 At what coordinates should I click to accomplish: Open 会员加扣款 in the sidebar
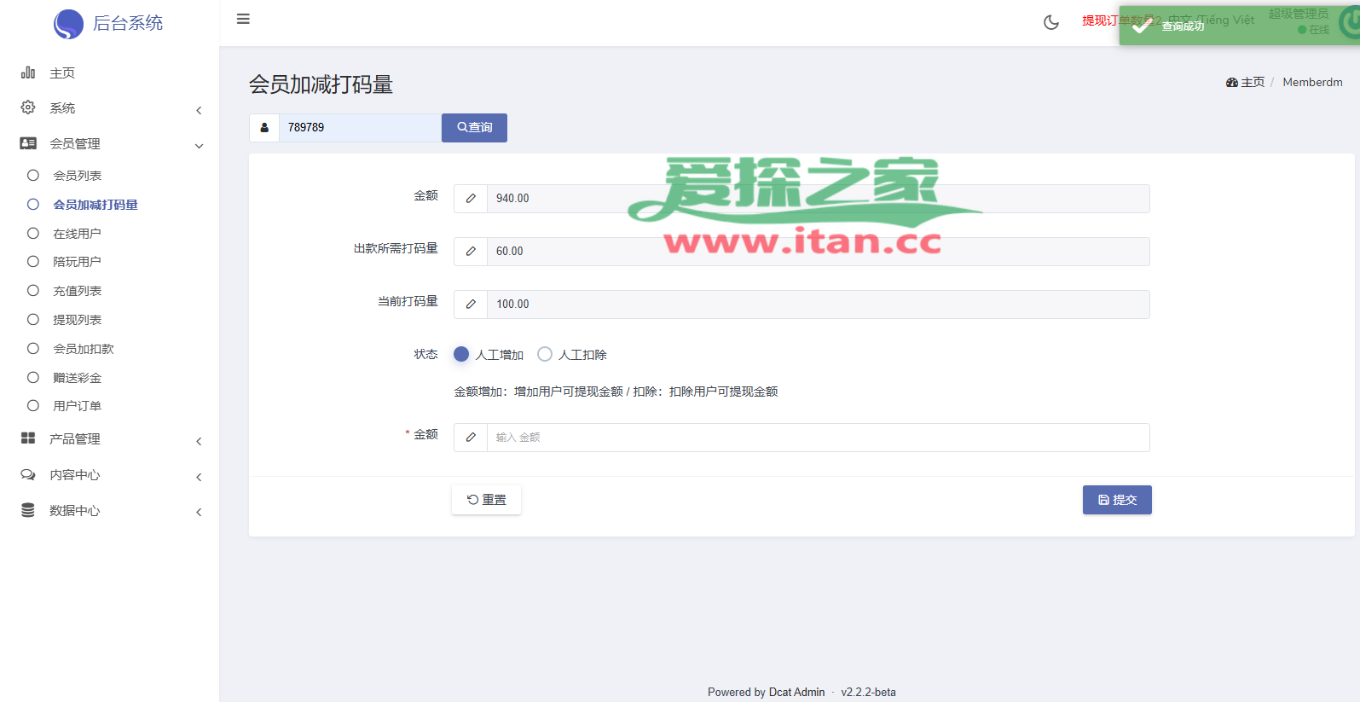point(84,349)
